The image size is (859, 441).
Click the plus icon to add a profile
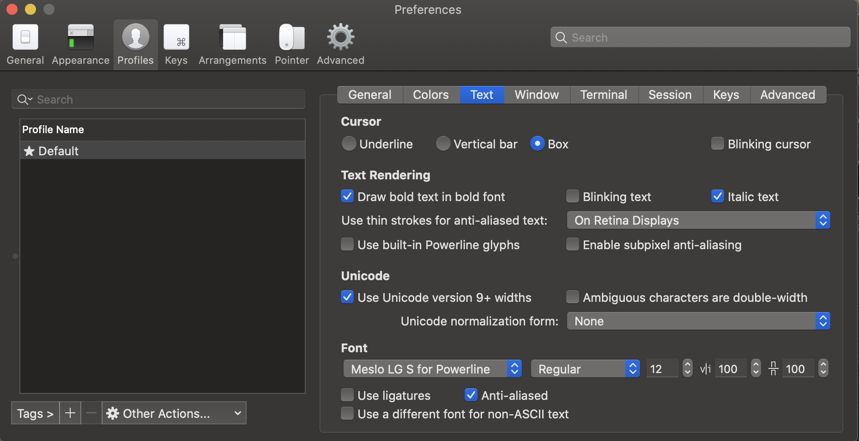tap(70, 413)
